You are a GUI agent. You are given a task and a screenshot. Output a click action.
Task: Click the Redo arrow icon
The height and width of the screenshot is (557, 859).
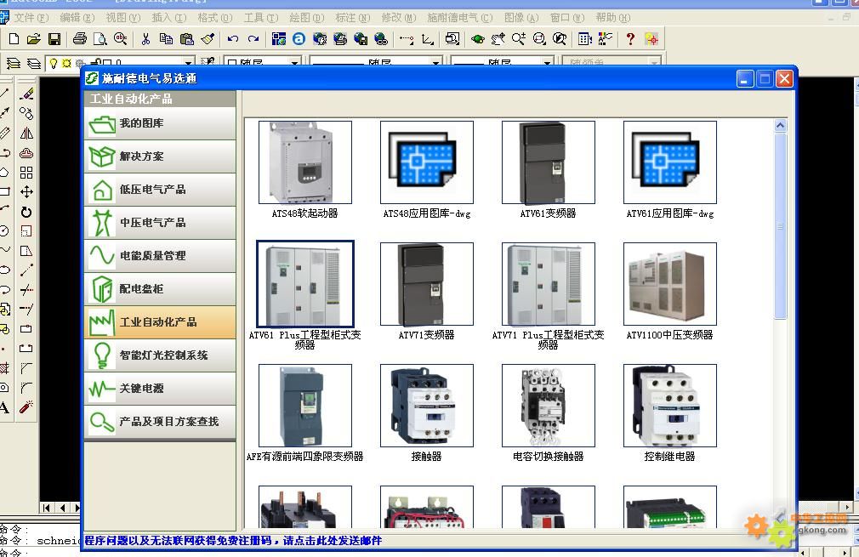point(253,39)
